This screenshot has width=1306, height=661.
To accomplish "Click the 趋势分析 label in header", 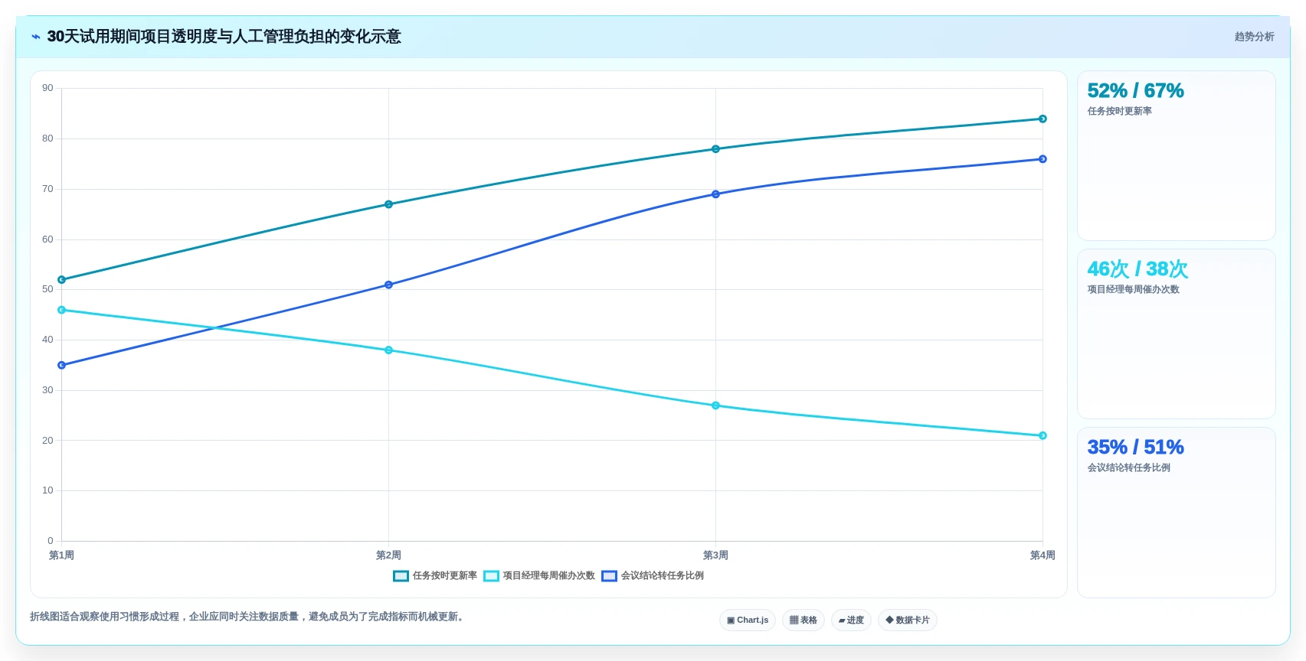I will (x=1254, y=37).
